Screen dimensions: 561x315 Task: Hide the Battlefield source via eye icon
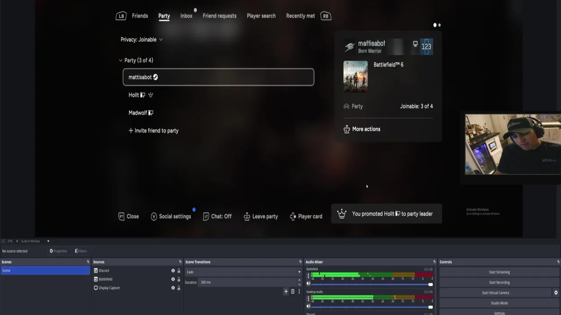[x=173, y=279]
